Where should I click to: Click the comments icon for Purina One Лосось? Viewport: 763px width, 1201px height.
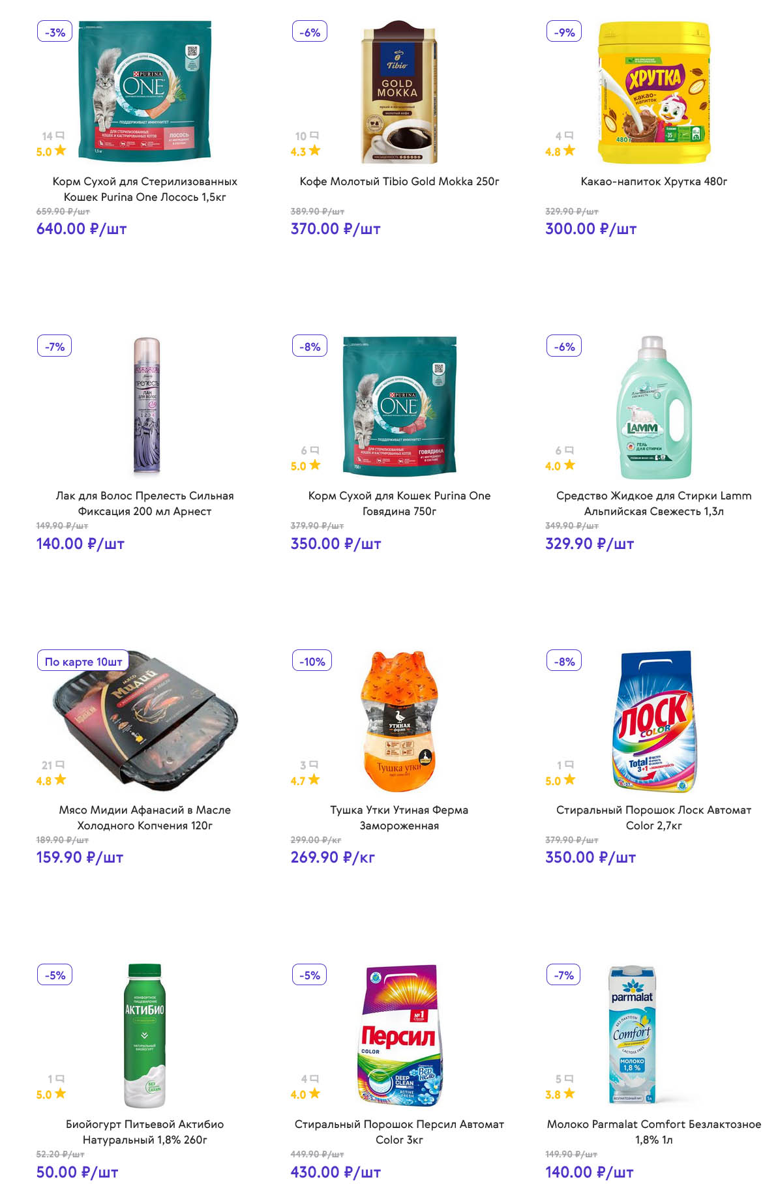[60, 136]
